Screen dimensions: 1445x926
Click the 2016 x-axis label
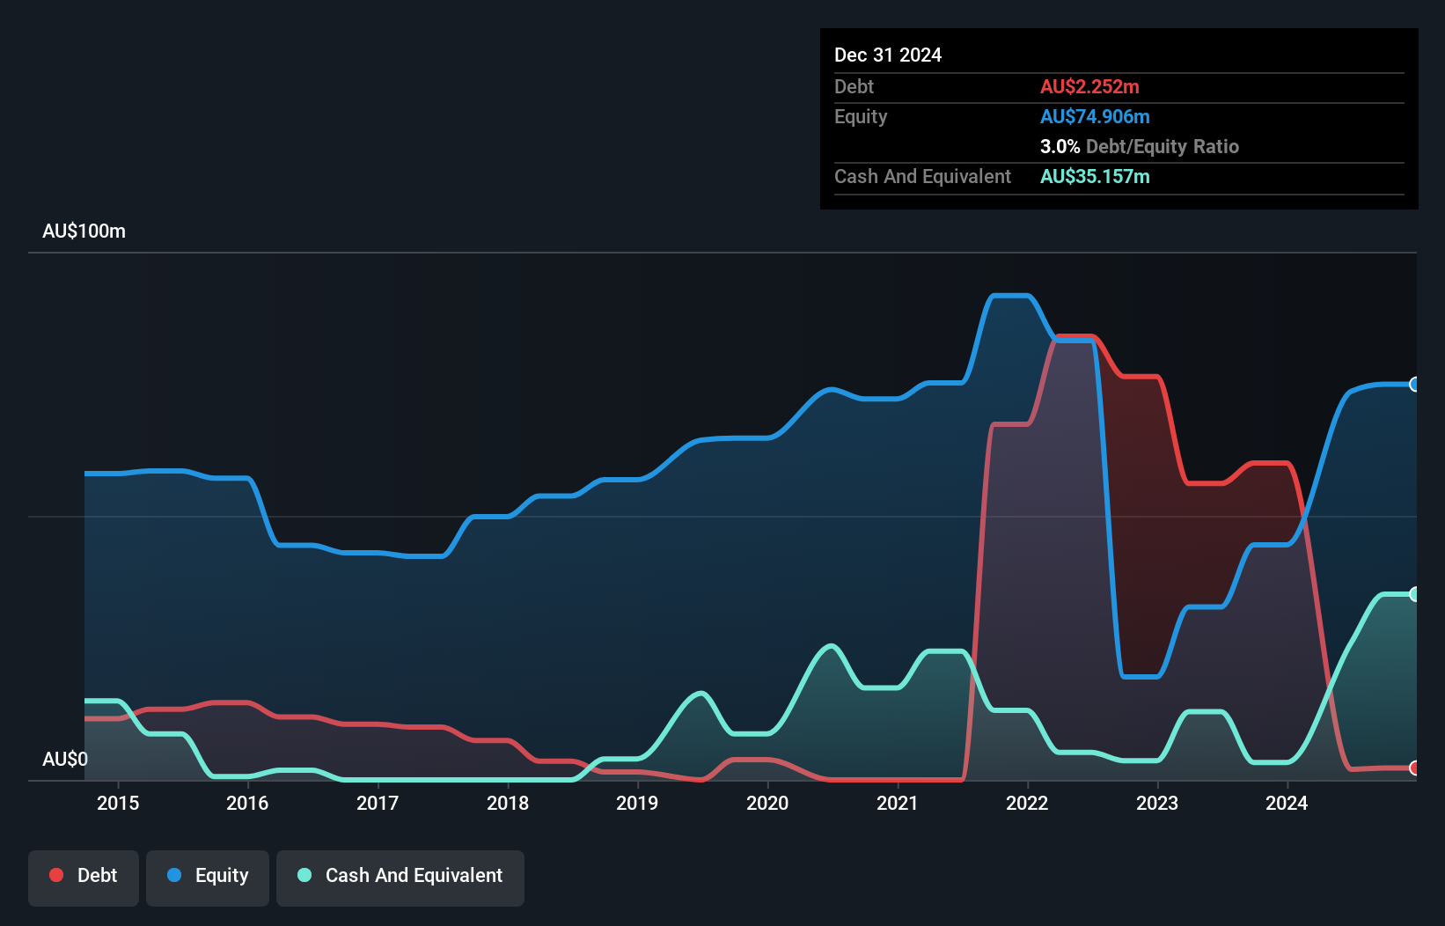[247, 803]
